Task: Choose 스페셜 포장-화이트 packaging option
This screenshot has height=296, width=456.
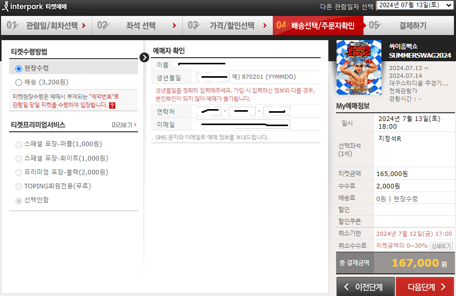Action: (19, 159)
